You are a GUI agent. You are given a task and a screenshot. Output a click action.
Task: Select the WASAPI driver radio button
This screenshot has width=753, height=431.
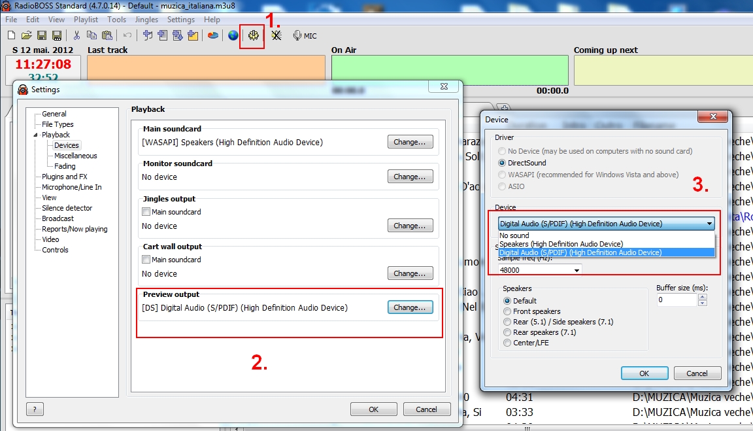(x=502, y=175)
